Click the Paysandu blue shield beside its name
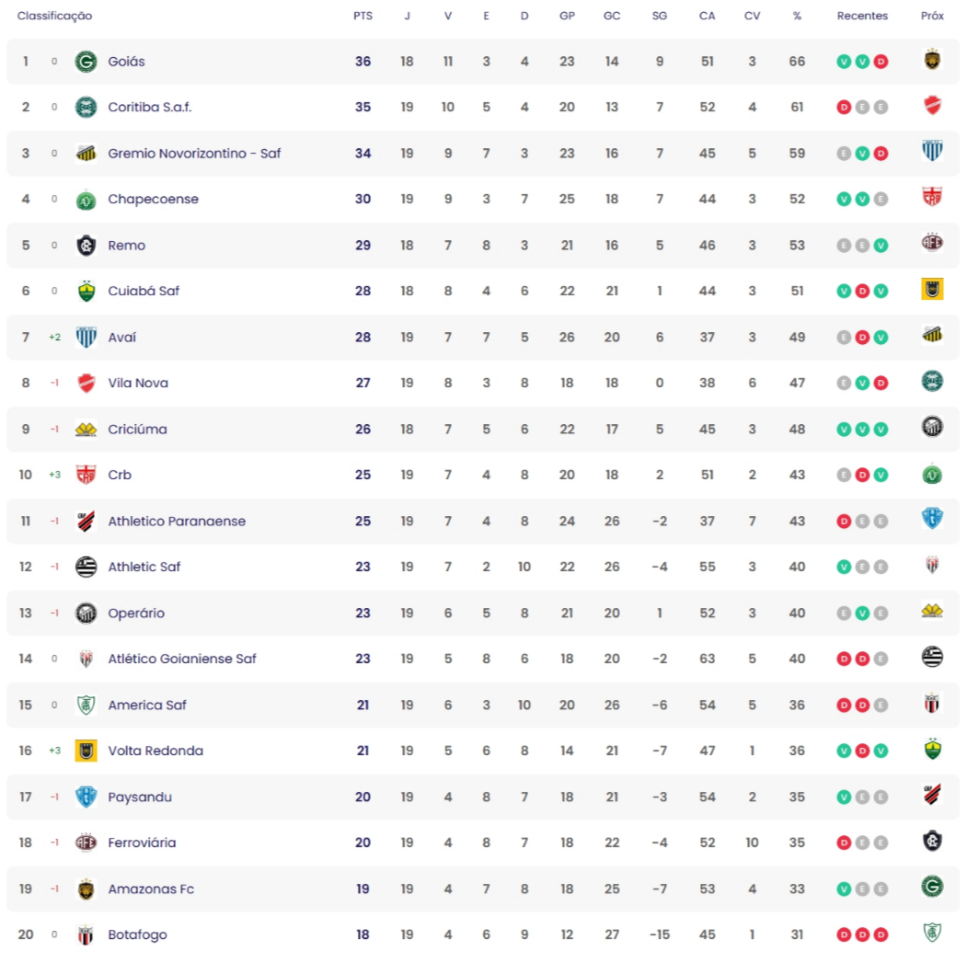The height and width of the screenshot is (963, 967). coord(86,797)
